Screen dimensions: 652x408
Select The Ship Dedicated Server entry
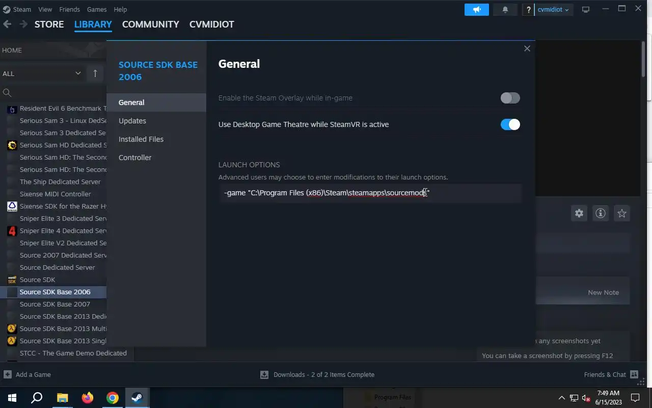[x=60, y=182]
